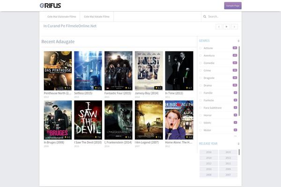Open the I Am Legend (2007) title link
The width and height of the screenshot is (281, 187).
(147, 143)
